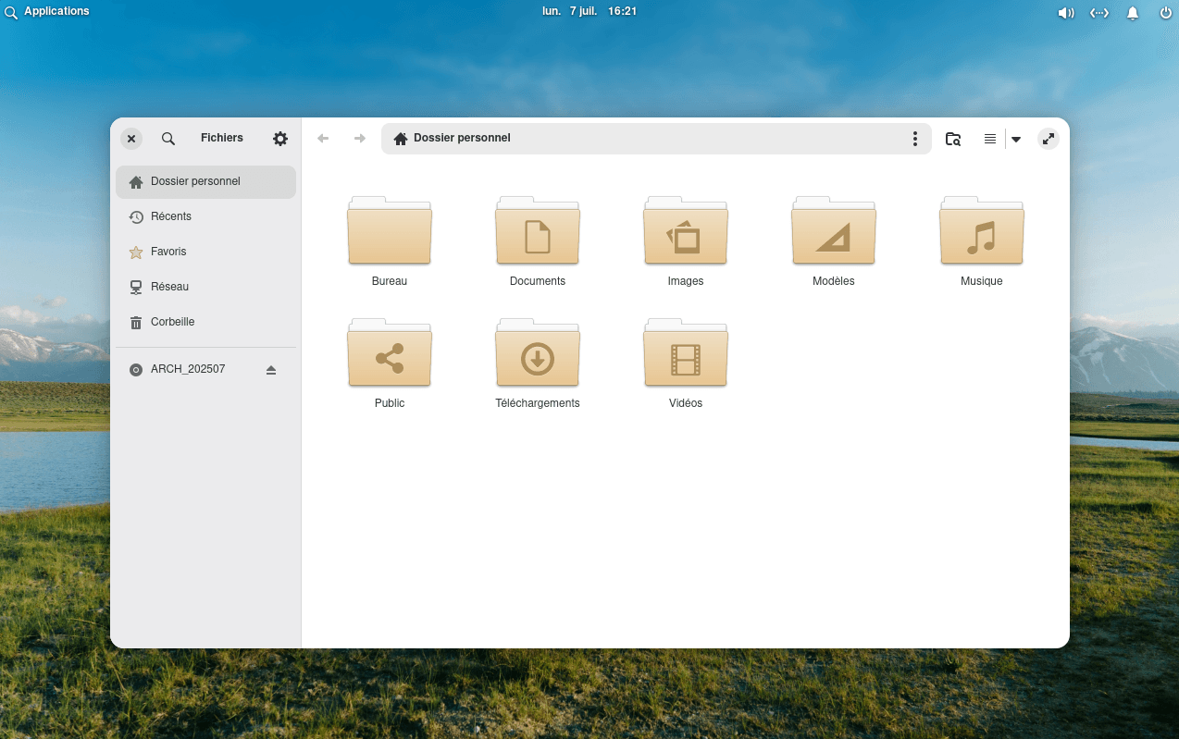Select the Modèles folder icon
The width and height of the screenshot is (1179, 739).
[x=834, y=230]
